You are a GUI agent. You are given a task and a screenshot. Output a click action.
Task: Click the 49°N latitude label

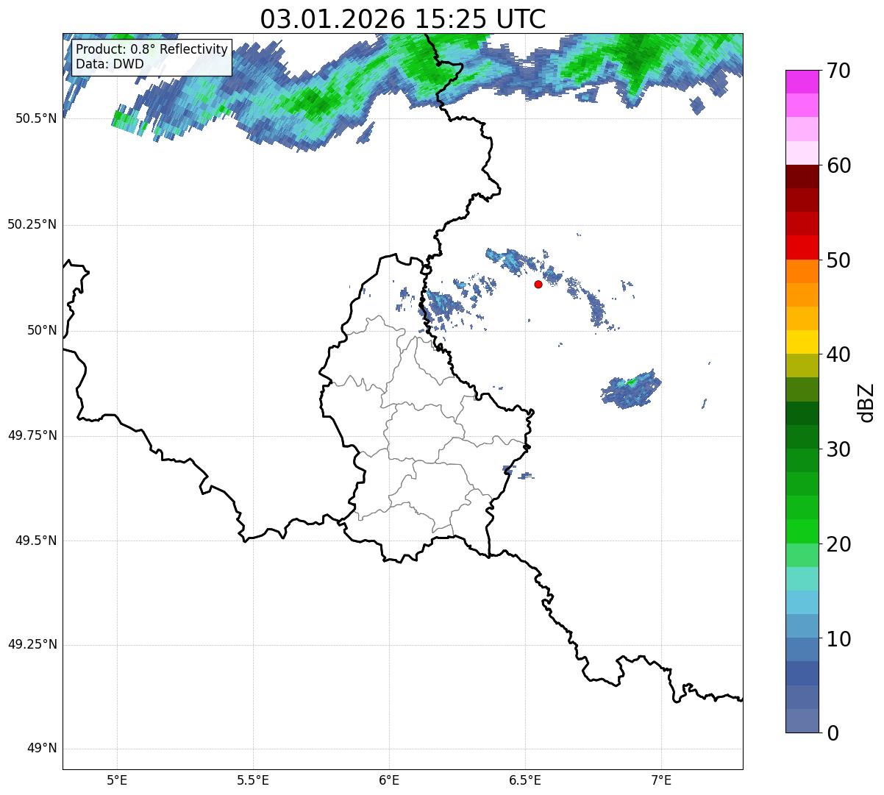click(x=42, y=749)
